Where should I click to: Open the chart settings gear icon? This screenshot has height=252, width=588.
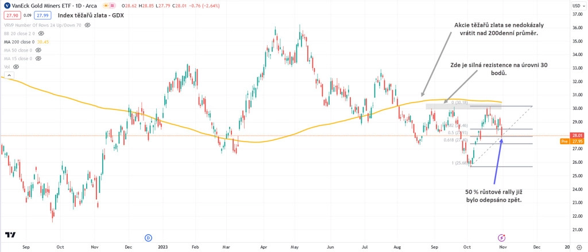click(579, 247)
